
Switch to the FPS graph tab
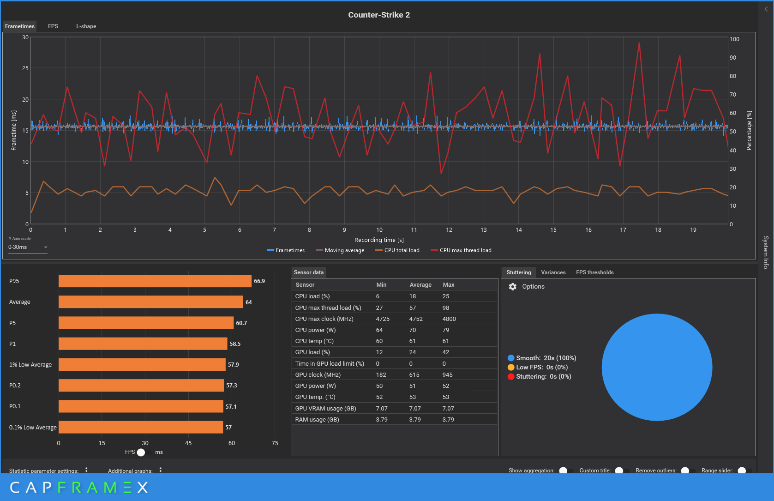click(x=53, y=26)
